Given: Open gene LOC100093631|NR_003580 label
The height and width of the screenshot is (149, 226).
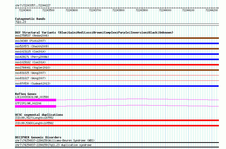Looking at the screenshot, I should (32, 97).
